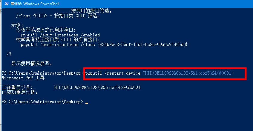This screenshot has height=131, width=253.
Task: Click the highlighted pnputil command word
Action: pos(93,73)
